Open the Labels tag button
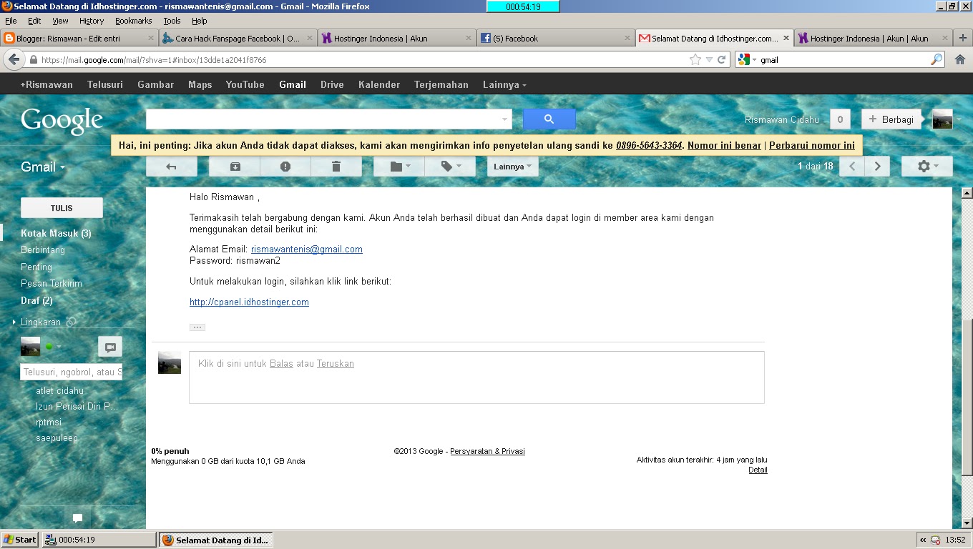Image resolution: width=973 pixels, height=549 pixels. [x=450, y=167]
